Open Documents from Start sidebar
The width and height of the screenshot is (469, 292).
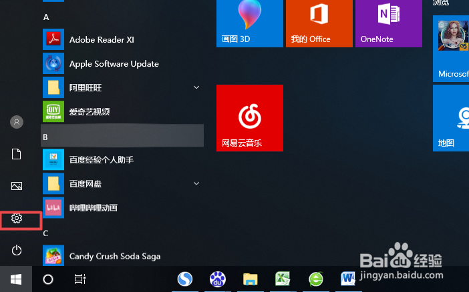17,154
